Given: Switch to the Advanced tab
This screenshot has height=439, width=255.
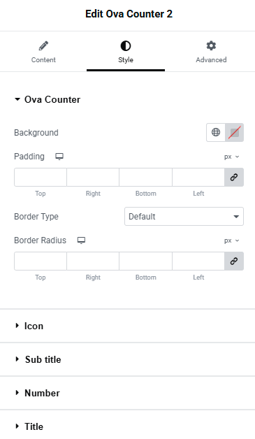Looking at the screenshot, I should click(x=211, y=52).
